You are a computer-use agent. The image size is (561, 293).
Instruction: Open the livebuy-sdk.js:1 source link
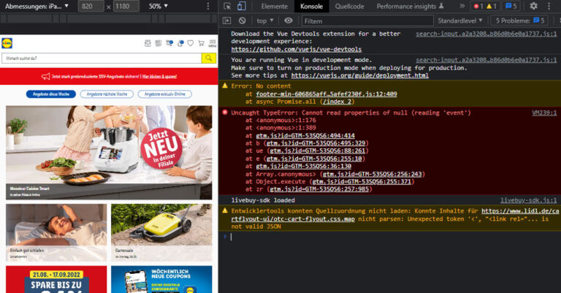point(528,200)
